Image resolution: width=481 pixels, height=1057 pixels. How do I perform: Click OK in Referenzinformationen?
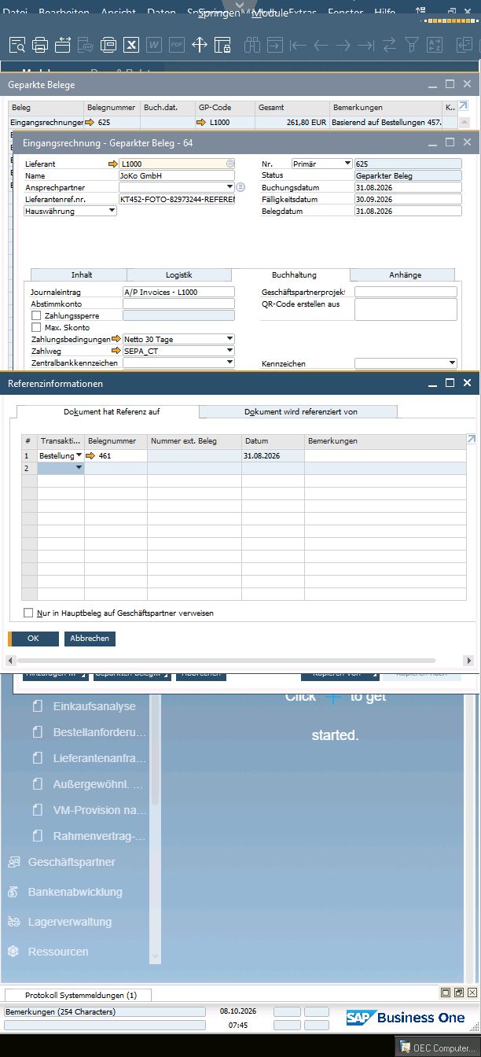[x=33, y=639]
